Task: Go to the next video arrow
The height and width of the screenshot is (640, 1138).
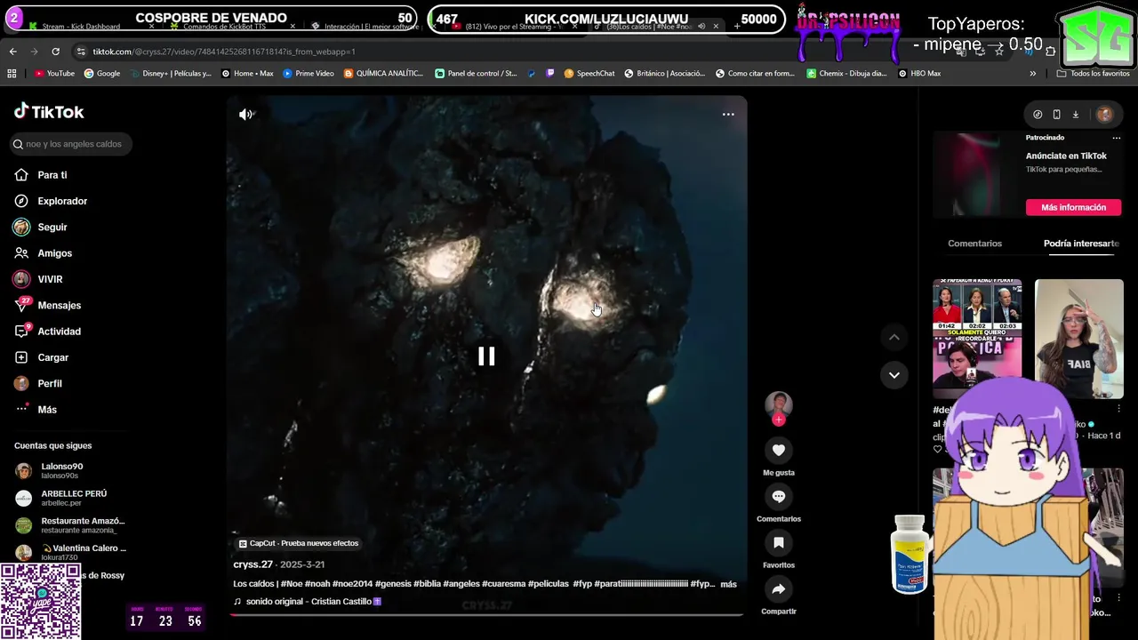Action: [894, 375]
